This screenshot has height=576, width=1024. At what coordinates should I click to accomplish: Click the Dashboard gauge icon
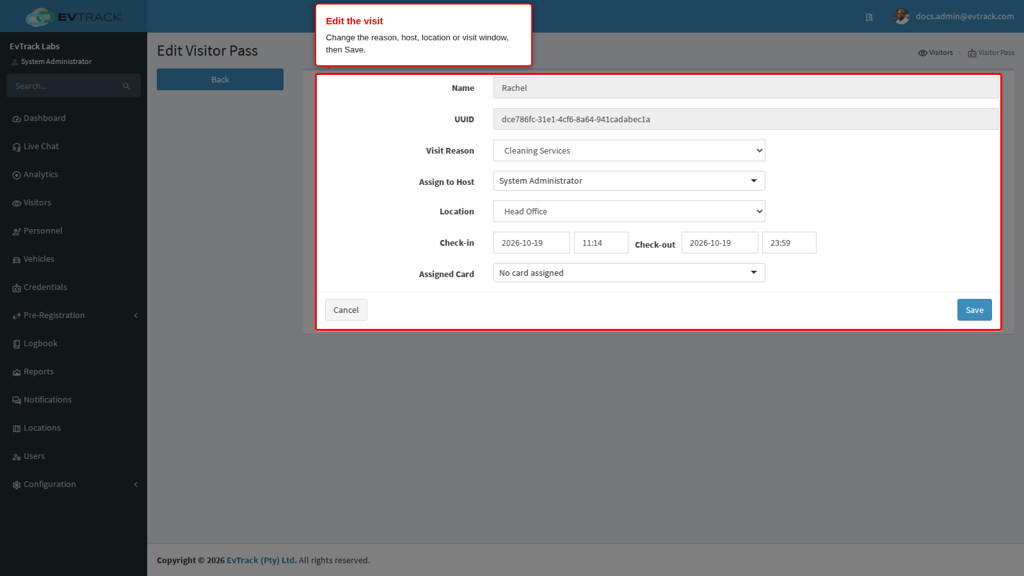pos(17,119)
